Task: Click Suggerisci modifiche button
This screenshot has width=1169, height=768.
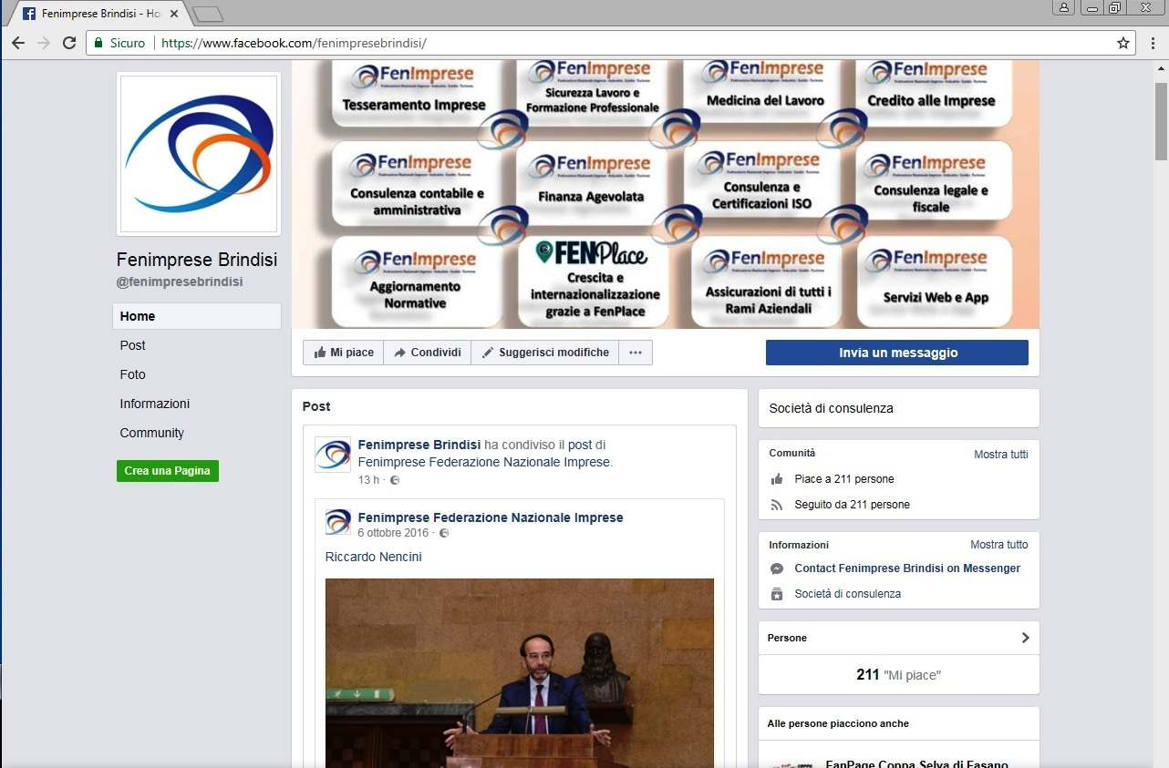Action: pyautogui.click(x=544, y=353)
